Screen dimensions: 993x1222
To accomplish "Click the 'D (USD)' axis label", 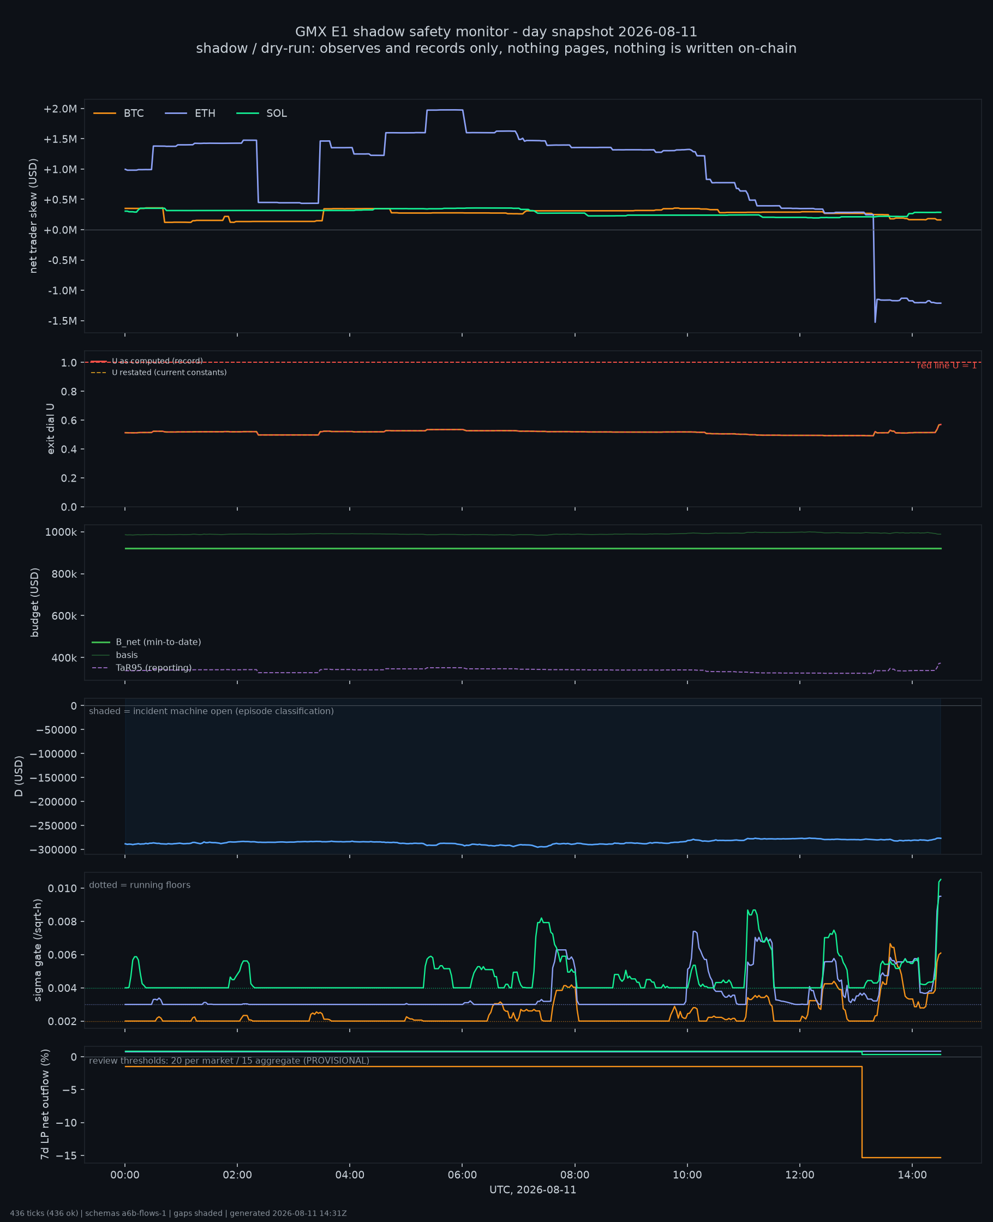I will (19, 776).
